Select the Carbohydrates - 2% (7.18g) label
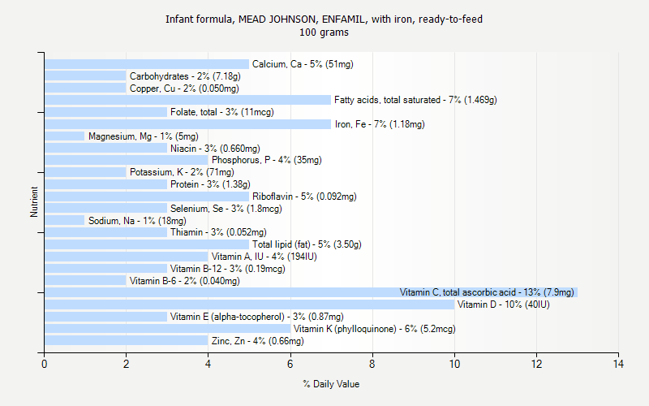Screen dimensions: 649x406 [185, 76]
